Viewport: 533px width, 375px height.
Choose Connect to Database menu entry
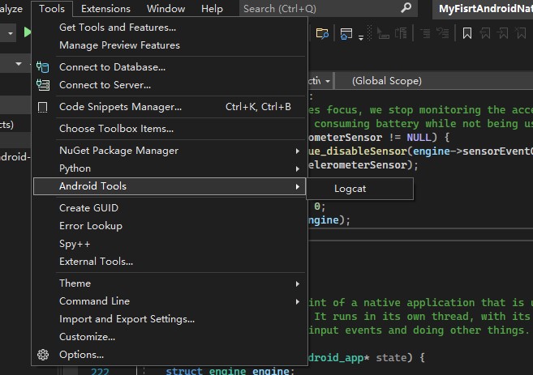pos(170,67)
